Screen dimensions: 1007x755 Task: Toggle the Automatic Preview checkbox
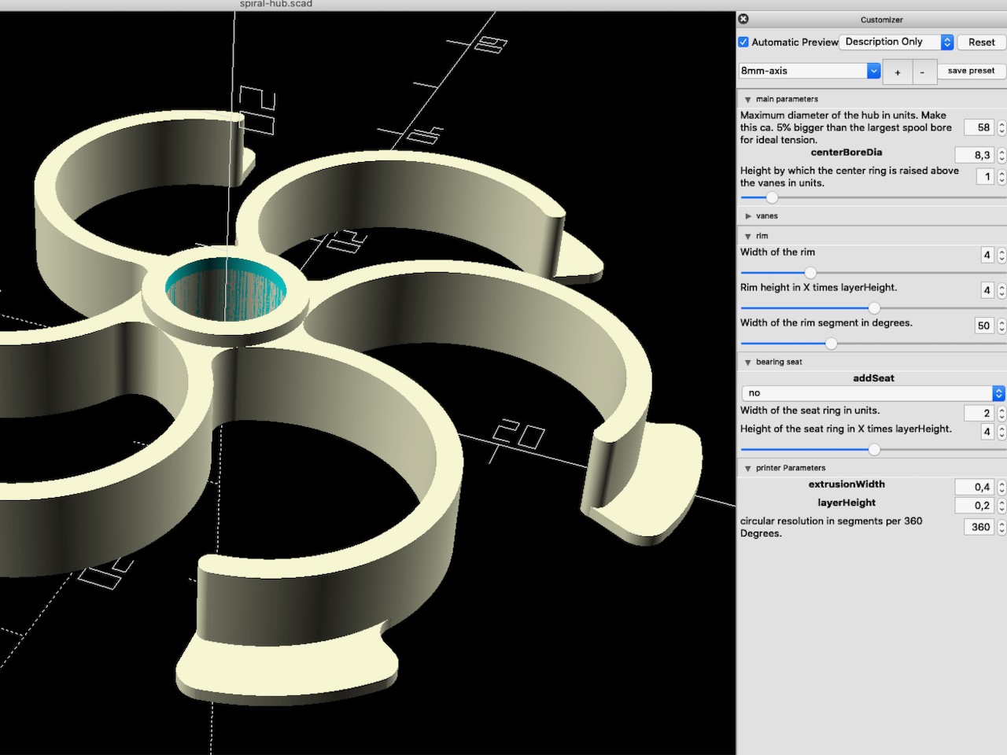(x=743, y=42)
